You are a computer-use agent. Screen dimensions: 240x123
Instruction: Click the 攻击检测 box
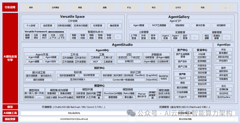[x=202, y=73]
